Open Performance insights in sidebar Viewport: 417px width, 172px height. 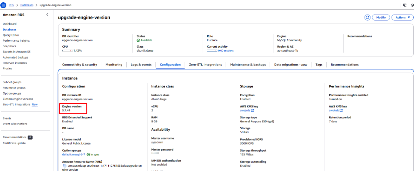point(16,41)
